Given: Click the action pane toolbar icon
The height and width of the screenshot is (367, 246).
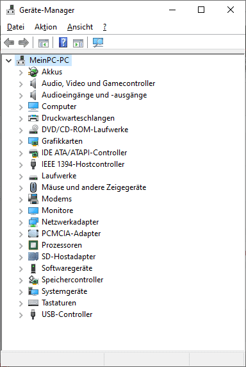Looking at the screenshot, I should tap(78, 43).
